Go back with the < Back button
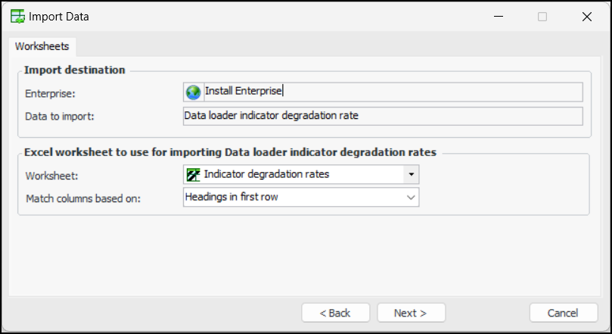The height and width of the screenshot is (334, 612). [335, 313]
